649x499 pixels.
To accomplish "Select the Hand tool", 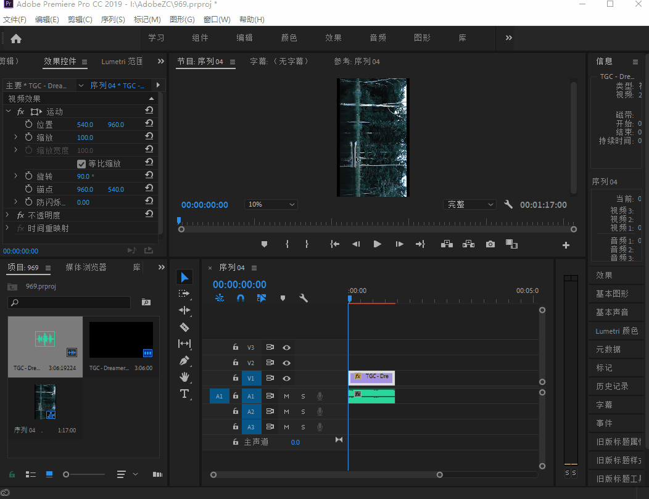I will pos(184,377).
